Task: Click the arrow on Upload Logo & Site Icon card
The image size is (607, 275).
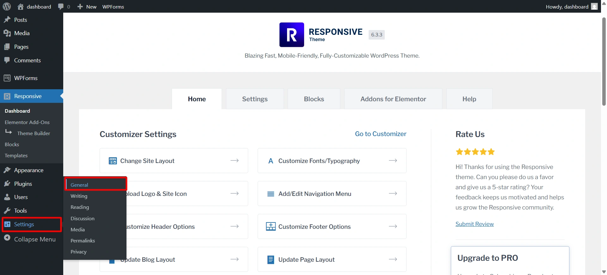Action: (x=235, y=193)
